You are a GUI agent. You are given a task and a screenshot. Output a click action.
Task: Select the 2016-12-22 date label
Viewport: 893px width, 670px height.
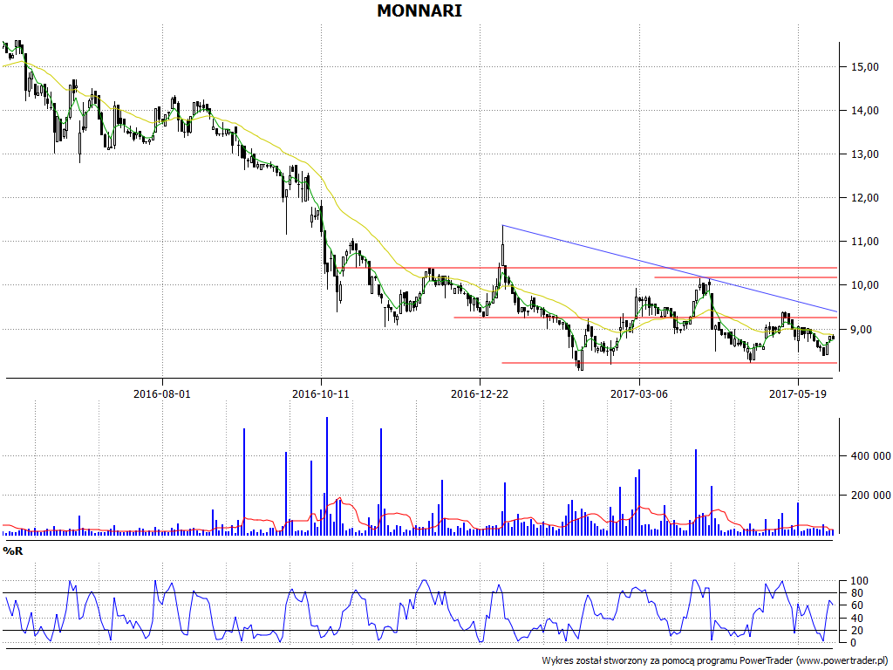480,393
